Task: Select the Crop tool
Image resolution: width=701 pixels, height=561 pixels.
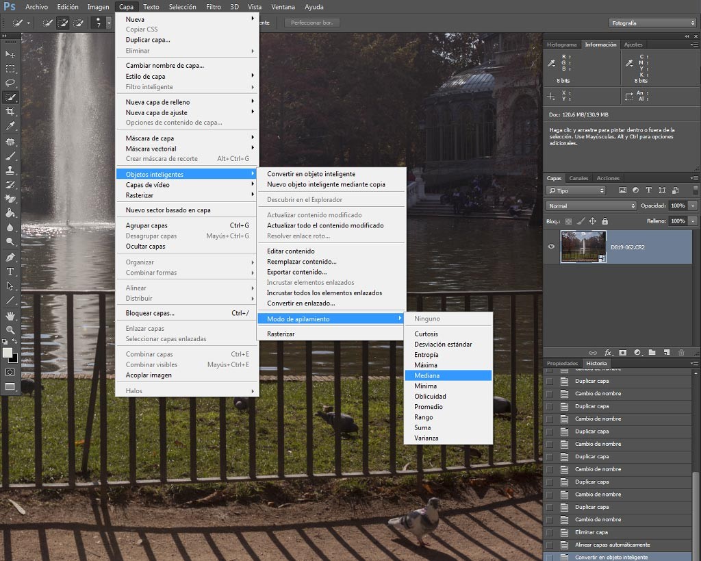Action: pos(10,112)
